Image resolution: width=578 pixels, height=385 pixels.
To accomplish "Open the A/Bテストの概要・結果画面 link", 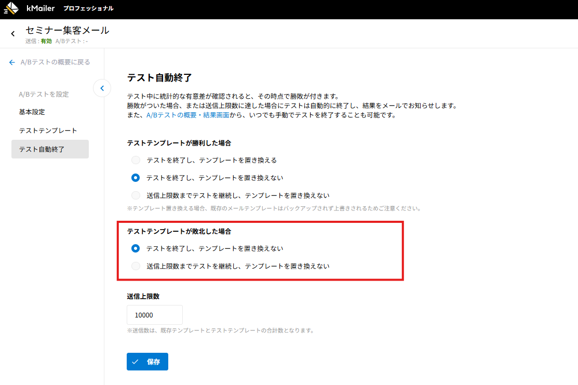I will [x=187, y=115].
